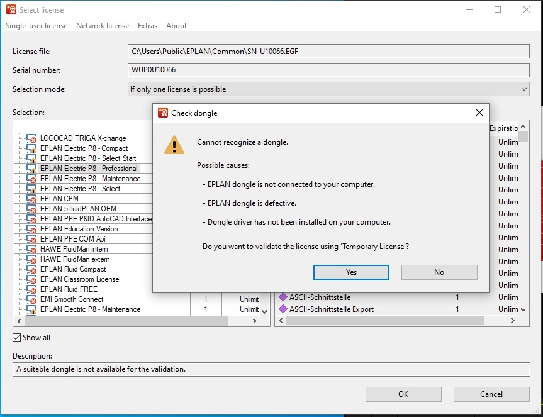The image size is (543, 417).
Task: Click the HAWE FluidMan extern icon
Action: tap(31, 259)
